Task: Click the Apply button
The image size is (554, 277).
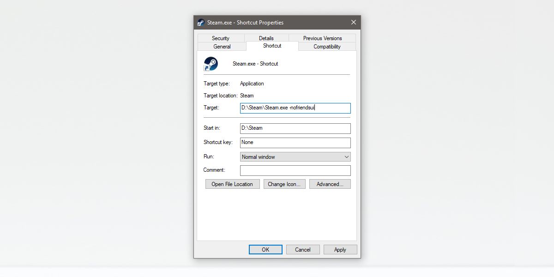Action: (340, 250)
